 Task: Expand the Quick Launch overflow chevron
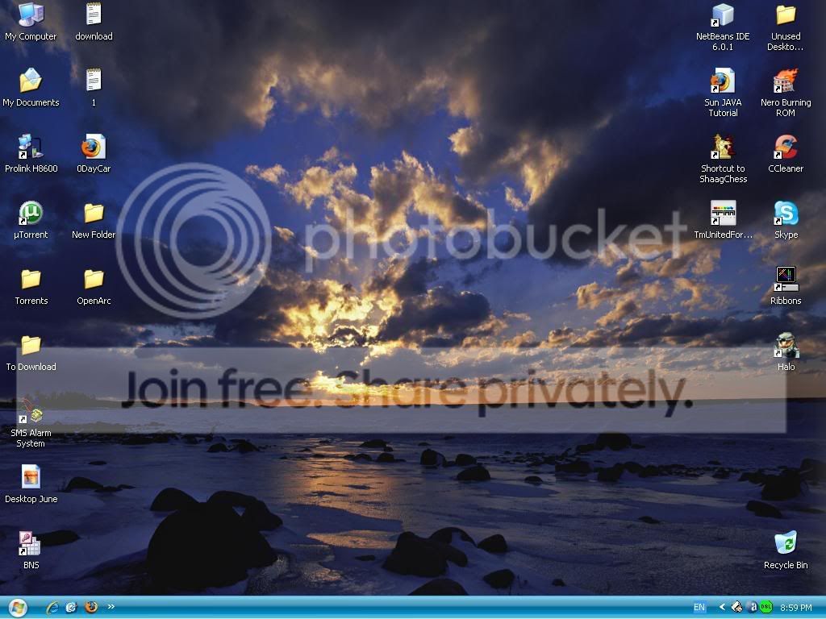click(111, 606)
